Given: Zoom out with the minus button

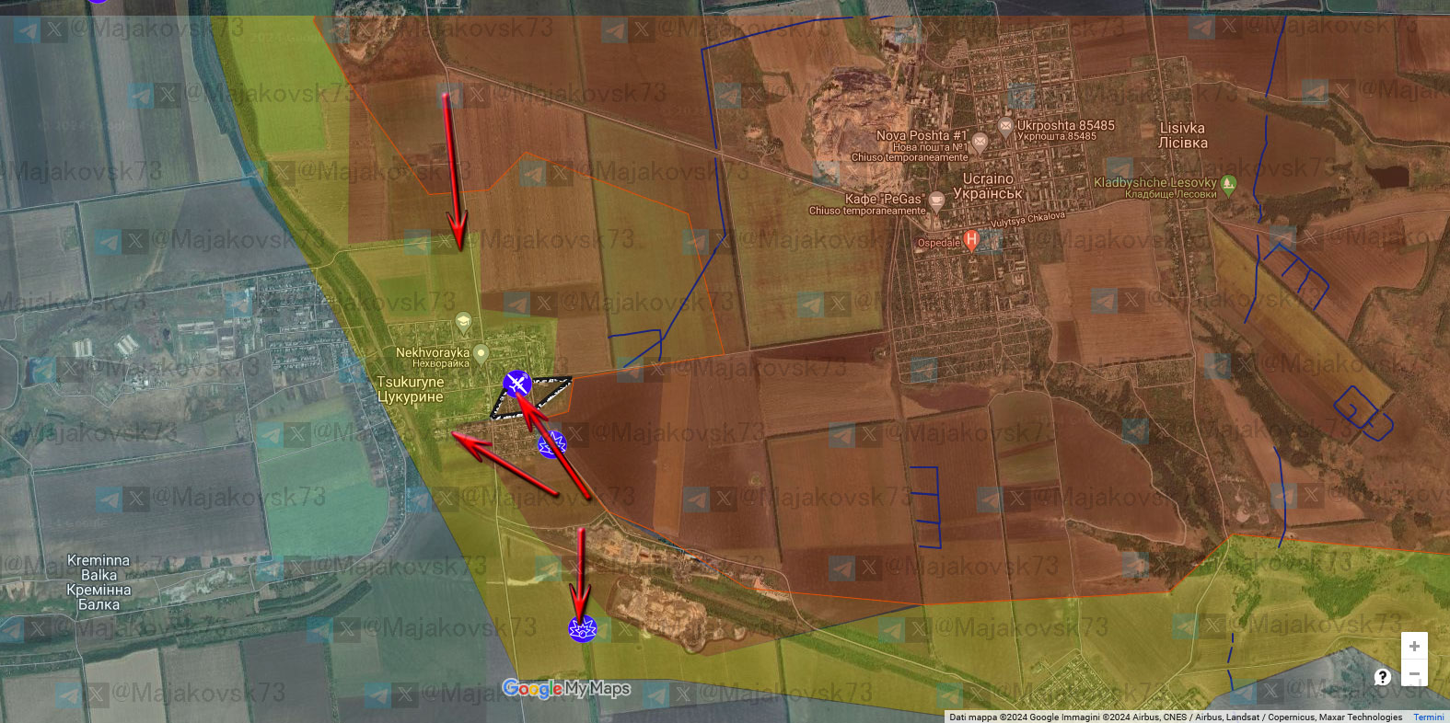Looking at the screenshot, I should click(x=1414, y=674).
